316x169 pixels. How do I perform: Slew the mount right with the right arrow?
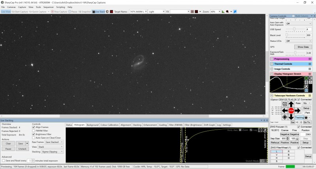click(297, 111)
